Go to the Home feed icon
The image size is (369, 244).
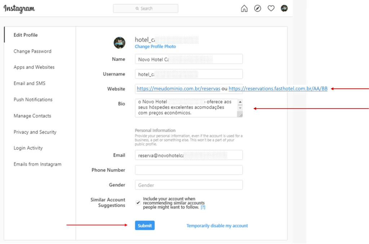click(x=244, y=9)
